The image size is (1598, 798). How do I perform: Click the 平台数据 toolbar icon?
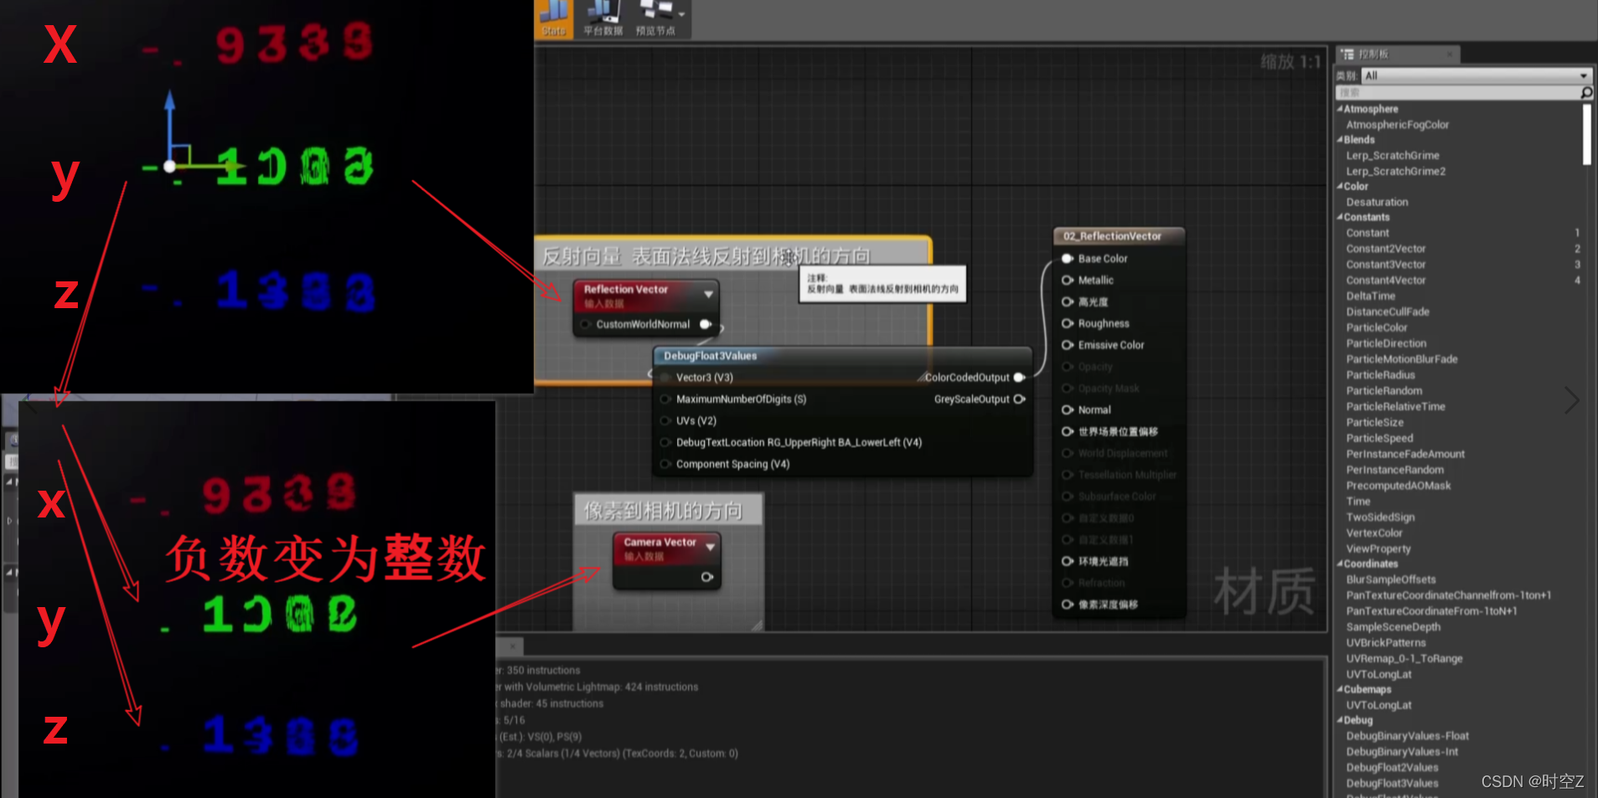click(x=602, y=17)
